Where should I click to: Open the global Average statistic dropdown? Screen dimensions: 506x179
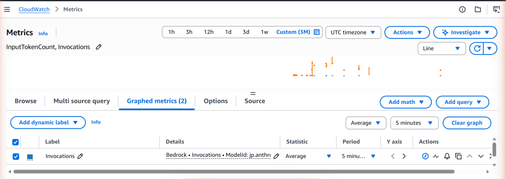click(x=366, y=123)
